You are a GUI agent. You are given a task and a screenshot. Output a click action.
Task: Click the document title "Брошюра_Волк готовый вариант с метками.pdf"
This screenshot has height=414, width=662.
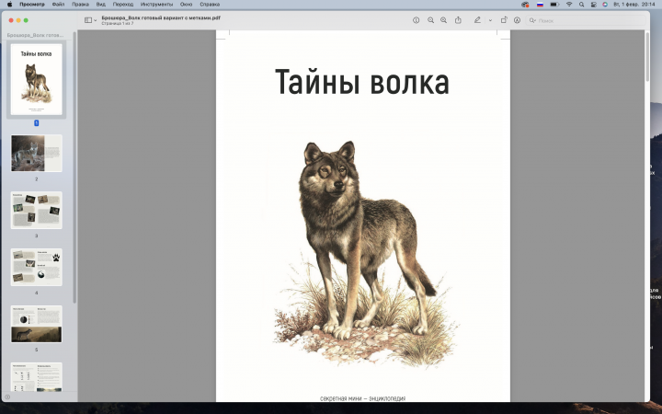tap(161, 17)
